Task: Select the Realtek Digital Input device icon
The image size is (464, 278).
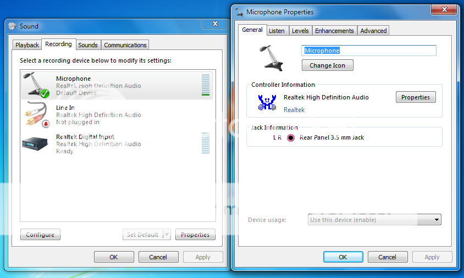Action: coord(35,144)
